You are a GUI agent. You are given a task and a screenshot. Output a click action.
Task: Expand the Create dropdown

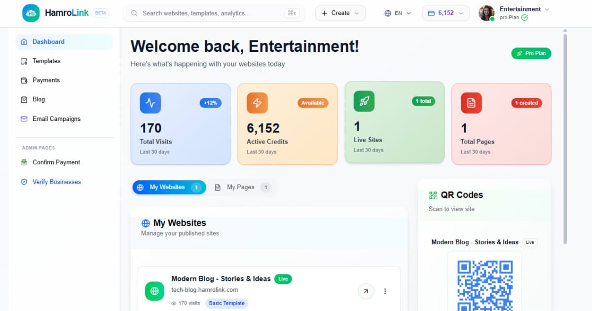click(x=340, y=13)
